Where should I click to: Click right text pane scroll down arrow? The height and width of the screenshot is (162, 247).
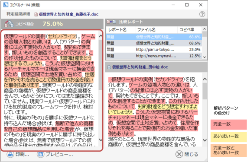[x=205, y=140]
